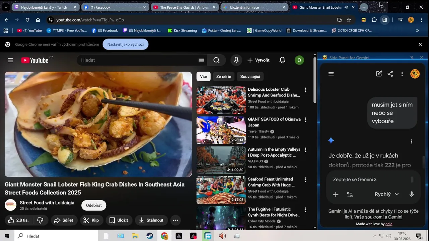
Task: Click the Odebírat subscribe button
Action: point(94,206)
